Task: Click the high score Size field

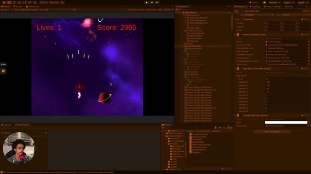Action: tap(287, 79)
